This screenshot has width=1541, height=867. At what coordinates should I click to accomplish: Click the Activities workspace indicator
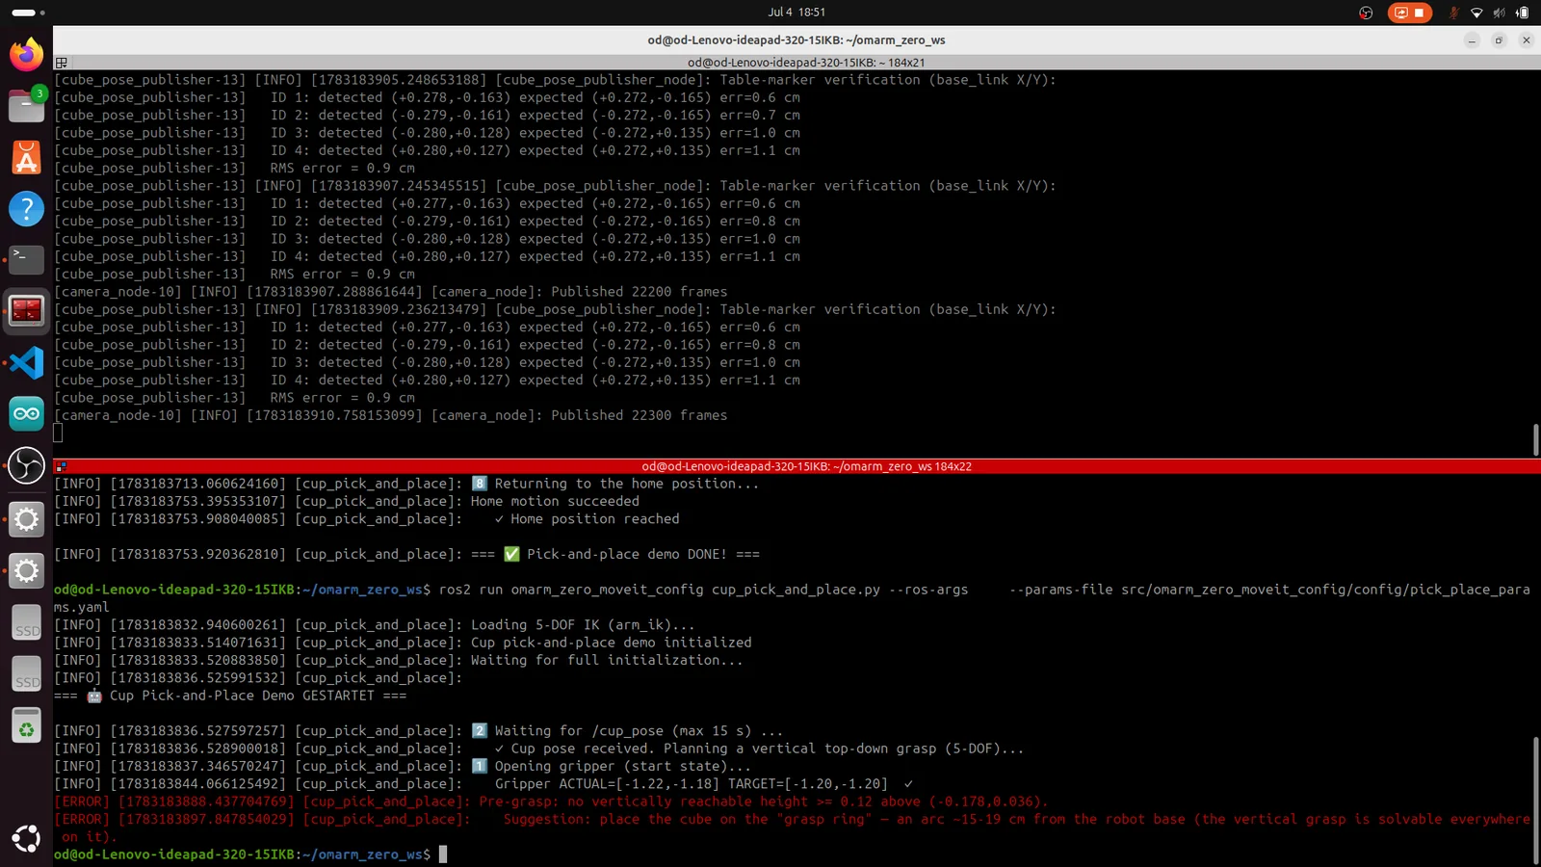point(28,13)
